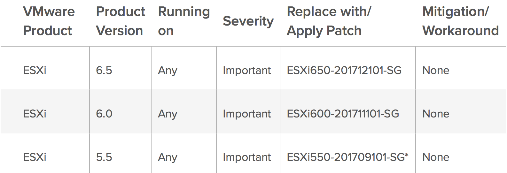Open patch ESXi550-201709101-SG

(x=347, y=157)
